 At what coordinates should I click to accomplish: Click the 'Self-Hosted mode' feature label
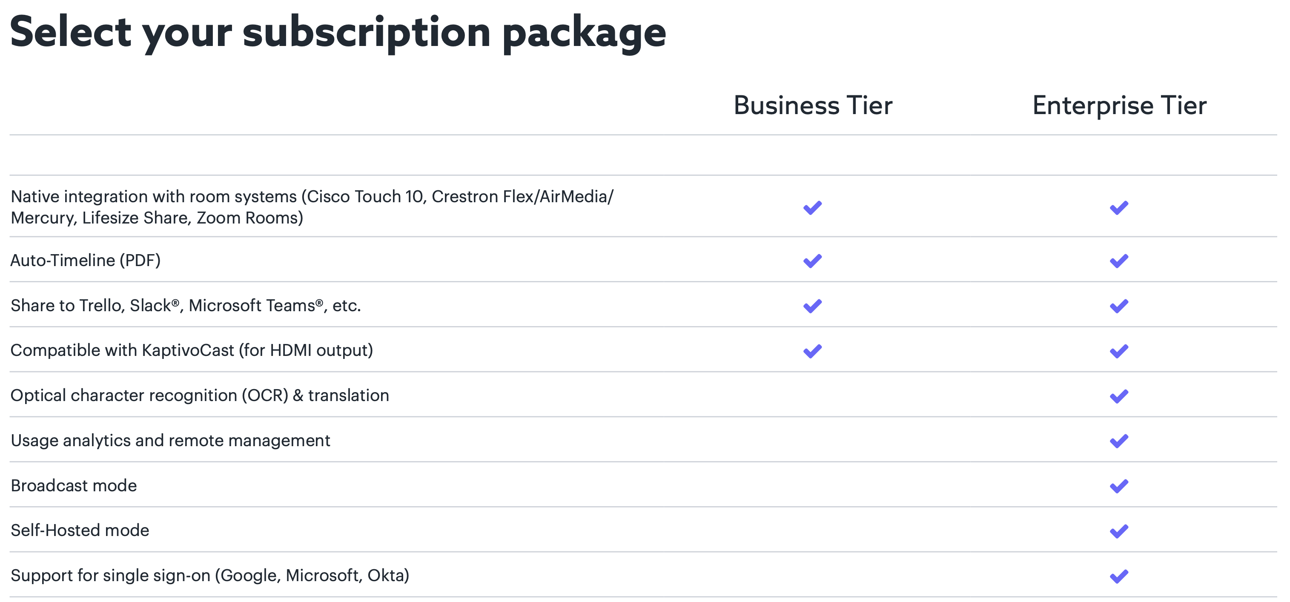pyautogui.click(x=80, y=530)
